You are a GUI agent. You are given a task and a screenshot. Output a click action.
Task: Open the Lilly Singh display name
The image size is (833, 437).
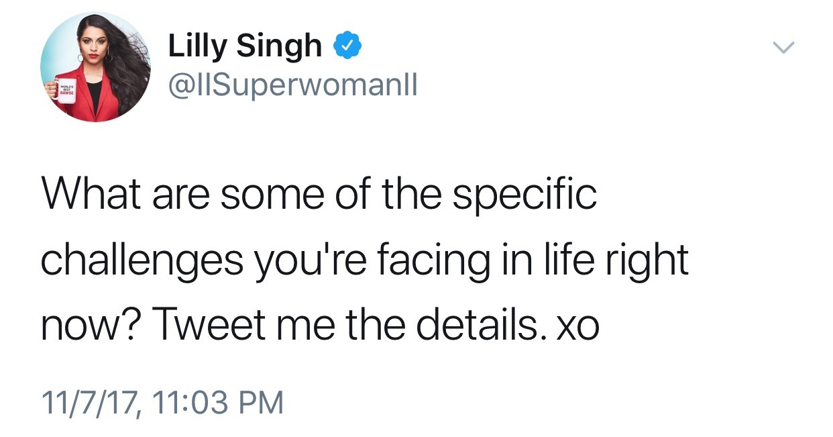(245, 46)
